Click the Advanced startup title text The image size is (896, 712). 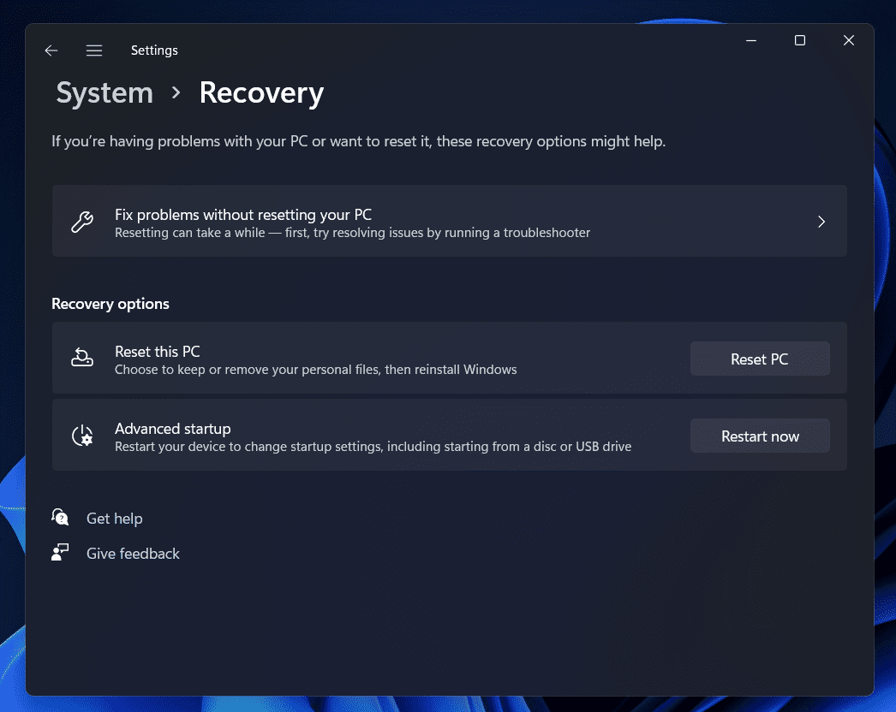click(x=173, y=429)
